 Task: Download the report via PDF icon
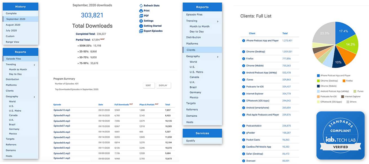coord(141,16)
